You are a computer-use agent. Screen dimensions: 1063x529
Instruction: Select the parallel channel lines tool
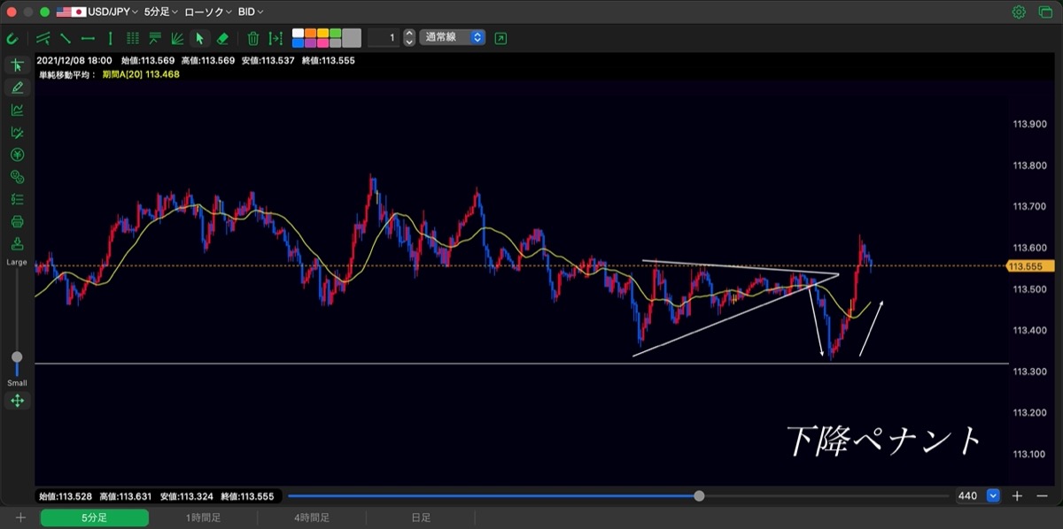(x=43, y=38)
